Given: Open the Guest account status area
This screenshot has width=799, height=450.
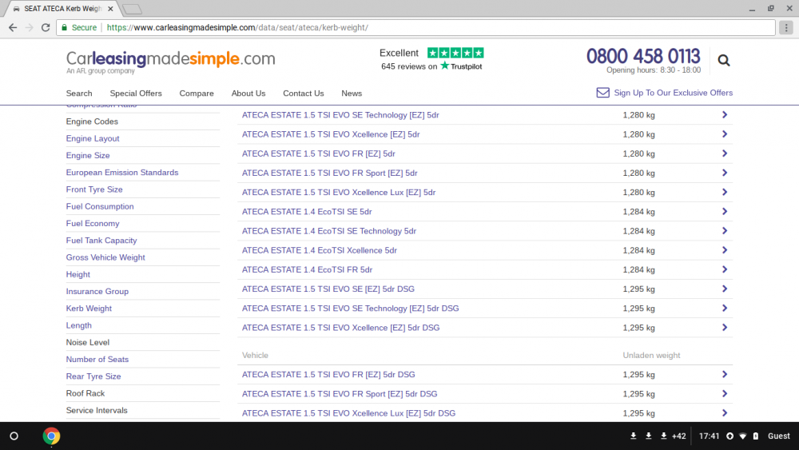Looking at the screenshot, I should [778, 436].
